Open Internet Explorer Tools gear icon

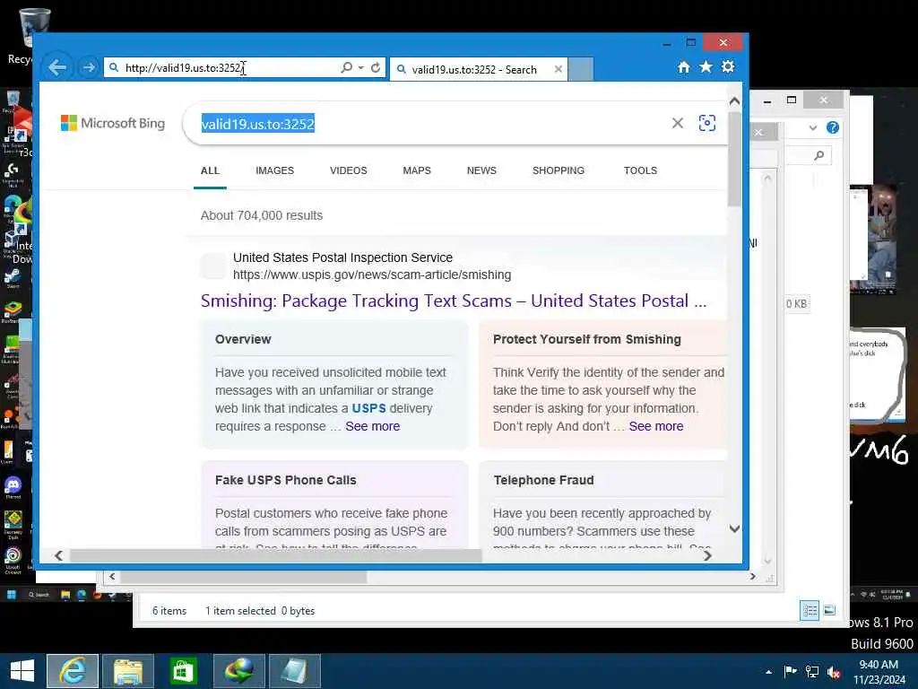pyautogui.click(x=728, y=66)
